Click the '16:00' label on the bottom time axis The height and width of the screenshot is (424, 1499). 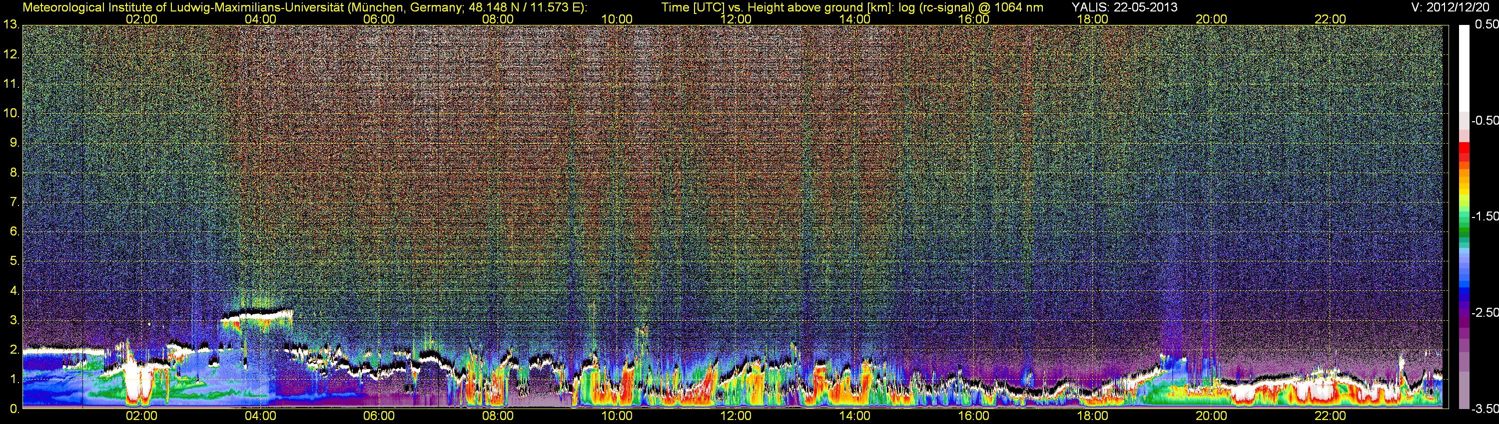click(x=973, y=416)
